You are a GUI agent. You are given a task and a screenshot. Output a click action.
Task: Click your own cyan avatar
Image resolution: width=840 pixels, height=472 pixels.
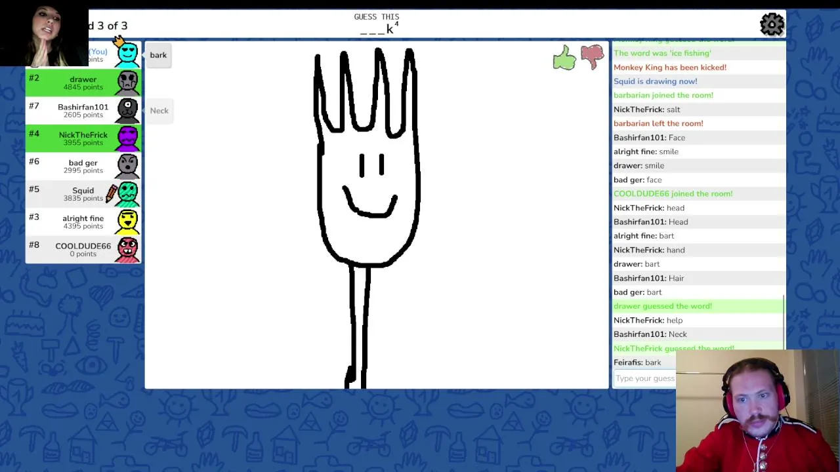[x=127, y=55]
